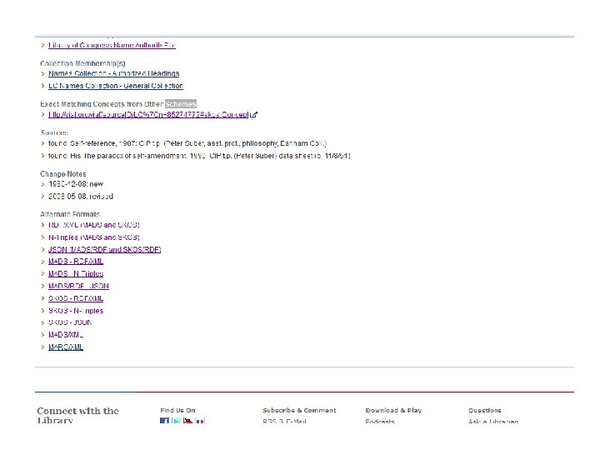Open MARC/XML format link
Screen dimensions: 600x450
(66, 347)
